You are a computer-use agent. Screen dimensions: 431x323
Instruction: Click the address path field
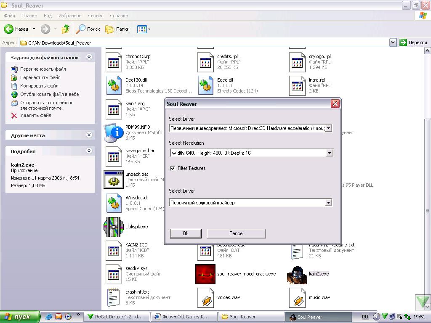pos(204,42)
